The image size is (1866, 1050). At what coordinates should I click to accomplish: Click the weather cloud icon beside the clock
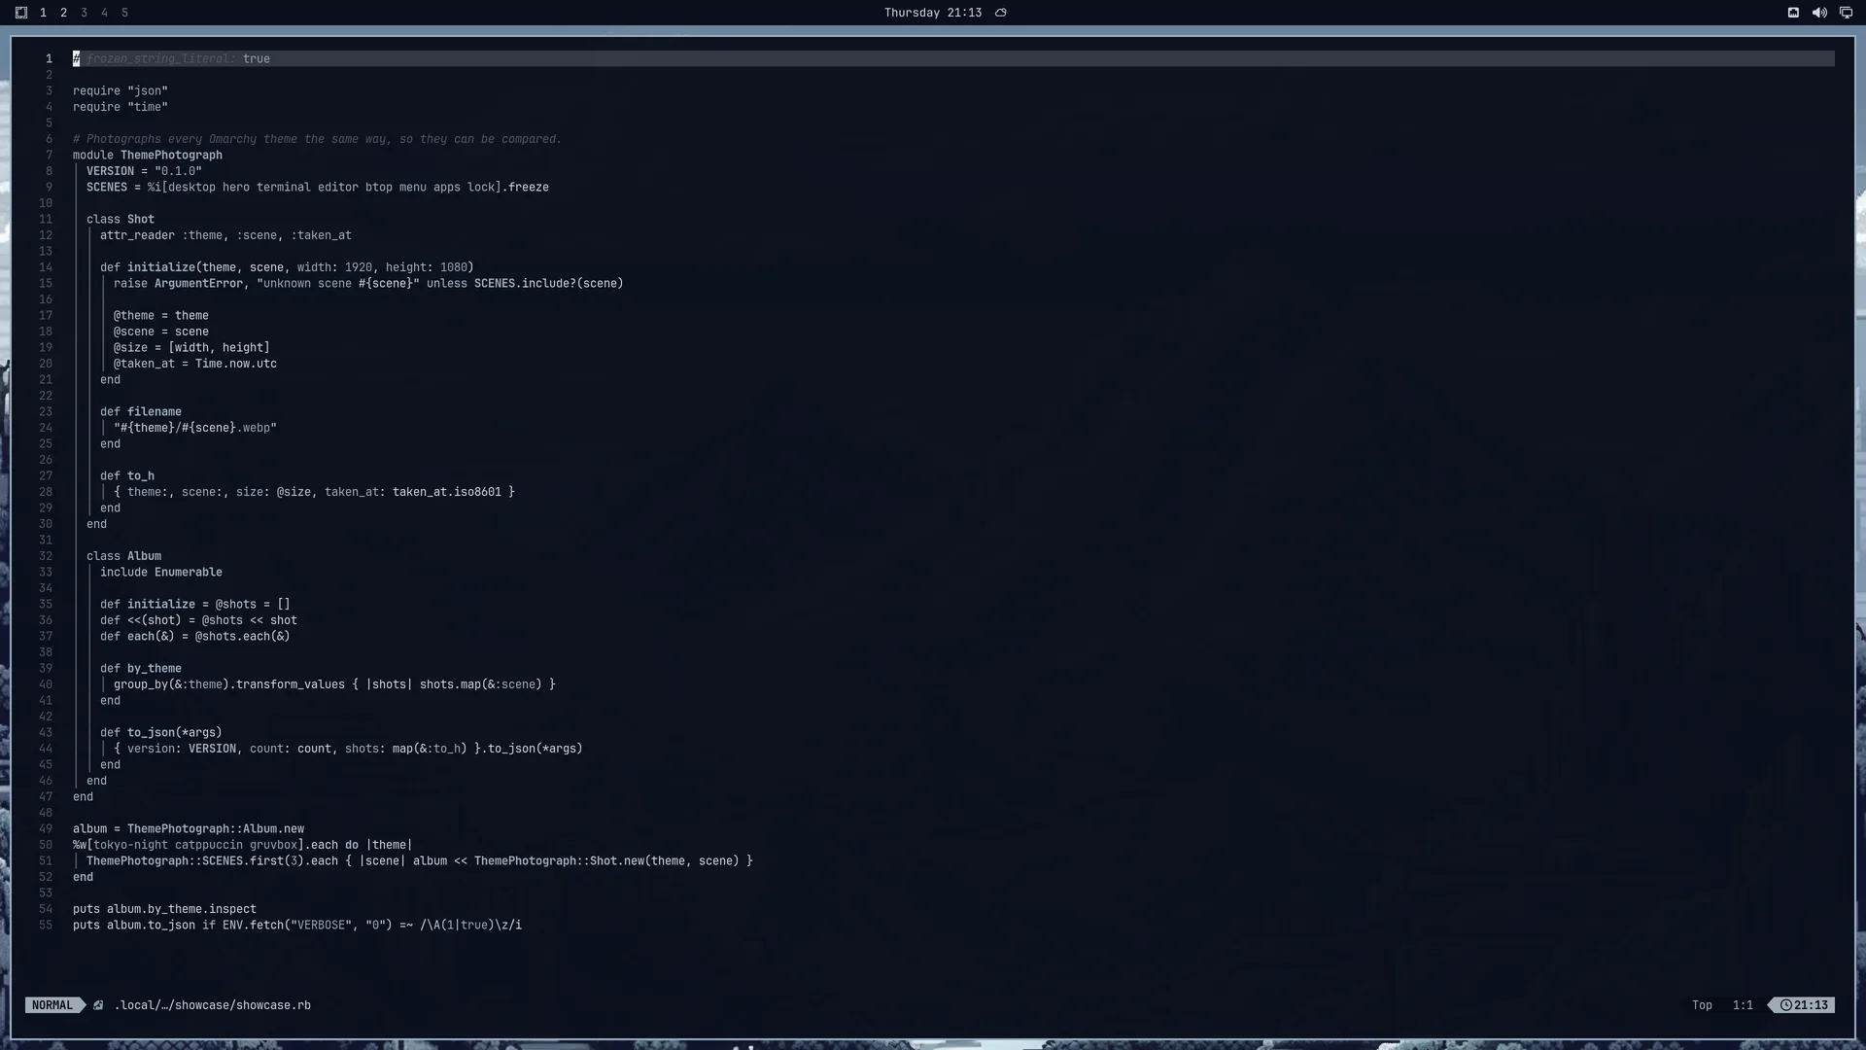coord(1001,13)
